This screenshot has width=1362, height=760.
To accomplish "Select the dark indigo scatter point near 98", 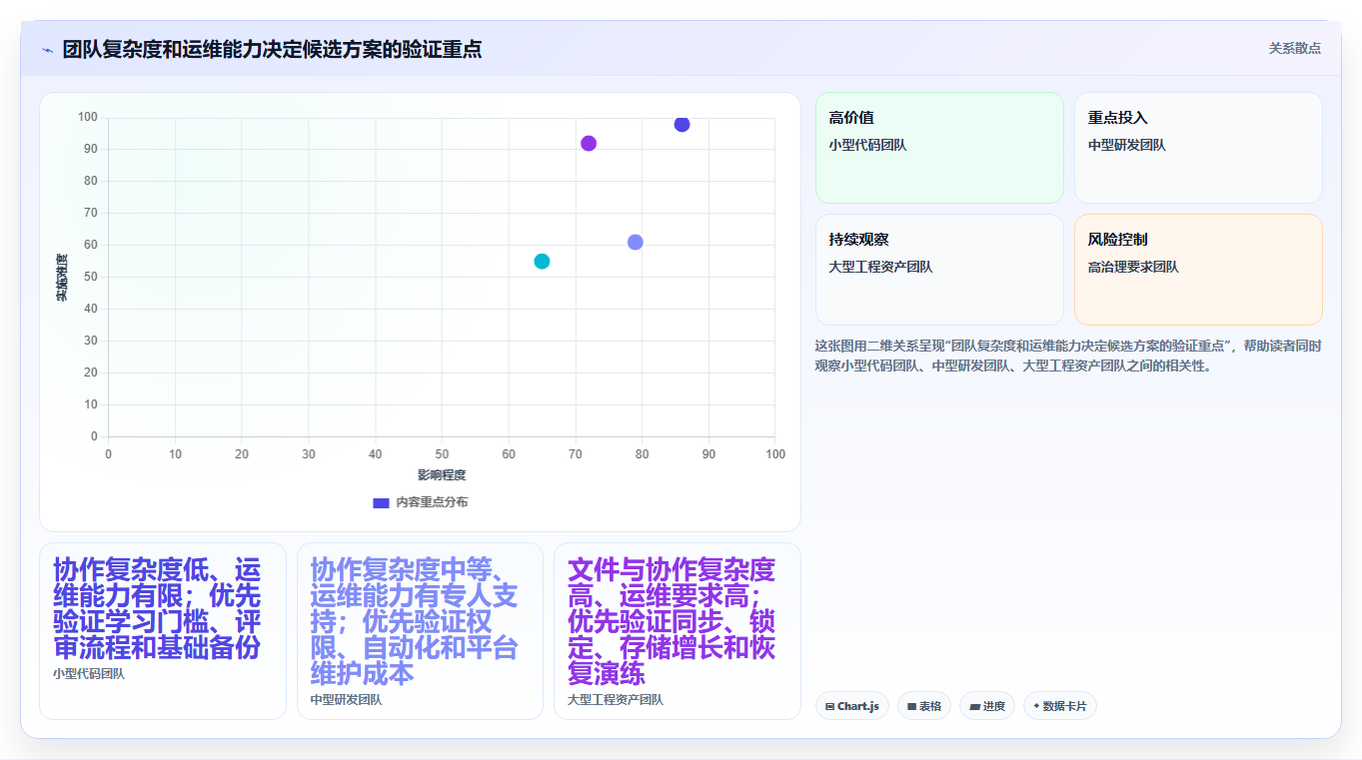I will tap(681, 124).
